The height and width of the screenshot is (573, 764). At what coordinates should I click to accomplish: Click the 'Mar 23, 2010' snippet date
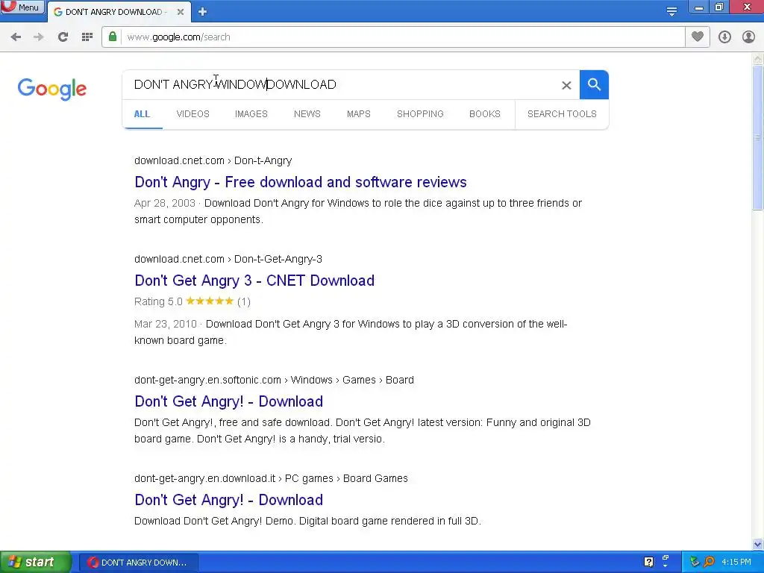(x=166, y=324)
